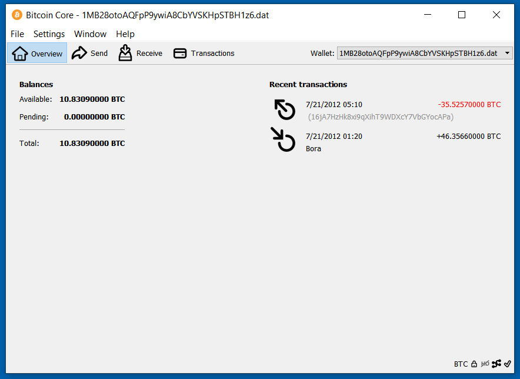Click the sync checkmark status icon
This screenshot has height=379, width=520.
click(x=508, y=364)
